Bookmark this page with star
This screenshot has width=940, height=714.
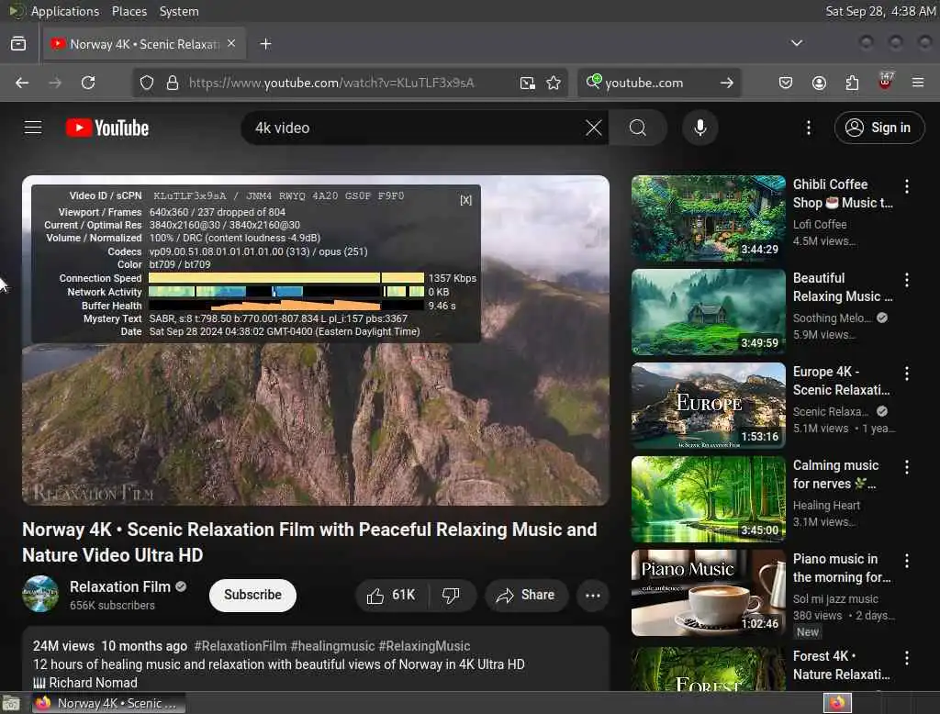tap(554, 83)
